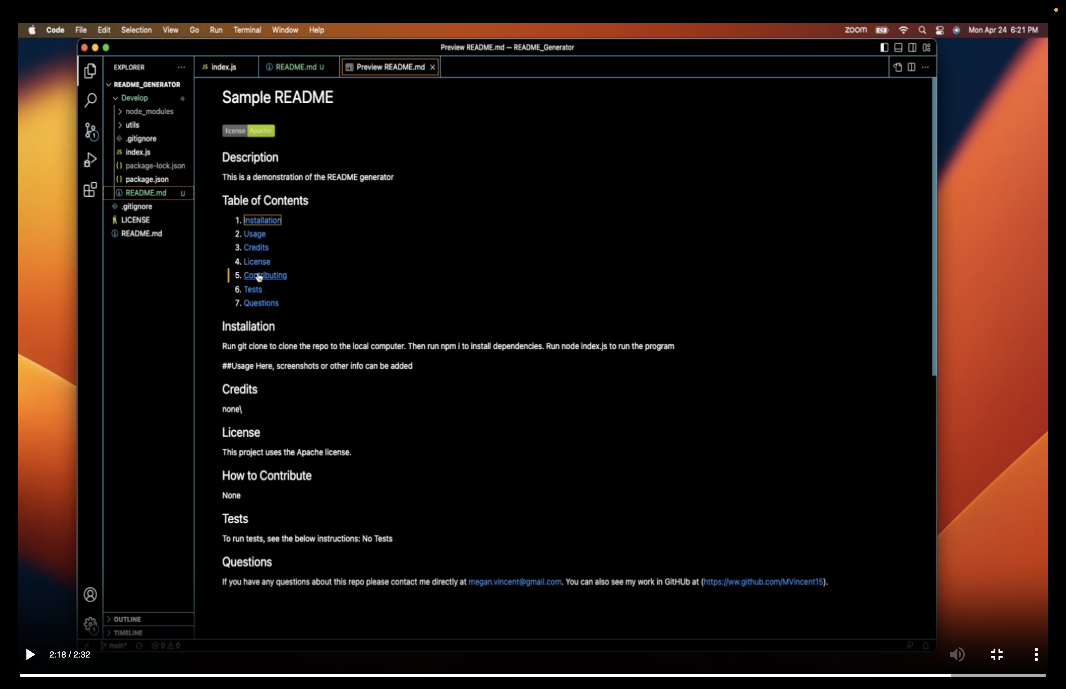Viewport: 1066px width, 689px height.
Task: Click the Contributing link in Table of Contents
Action: (x=266, y=275)
